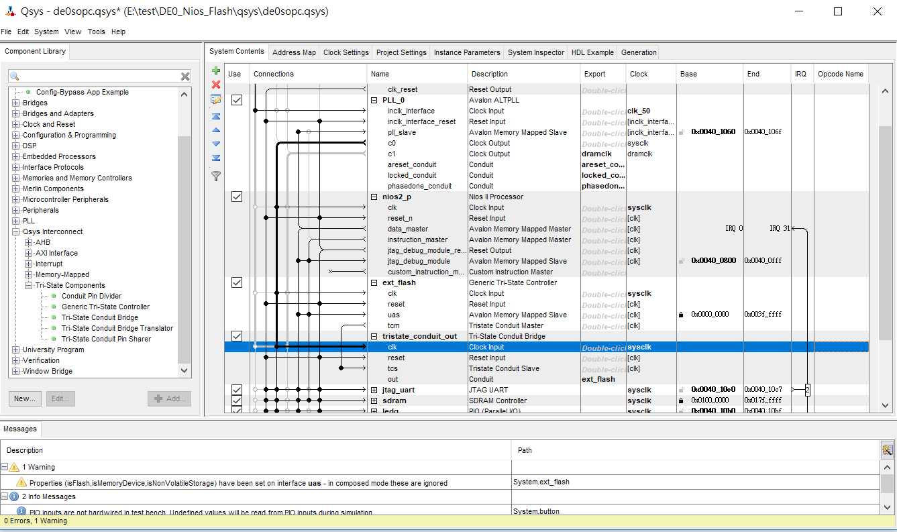Viewport: 897px width, 532px height.
Task: Uncheck the Use checkbox for PLL_0
Action: coord(236,100)
